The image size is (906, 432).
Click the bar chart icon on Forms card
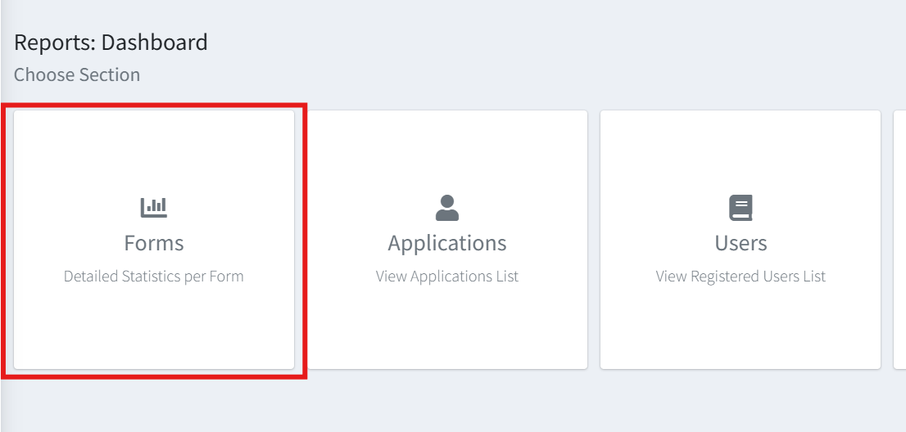click(154, 208)
